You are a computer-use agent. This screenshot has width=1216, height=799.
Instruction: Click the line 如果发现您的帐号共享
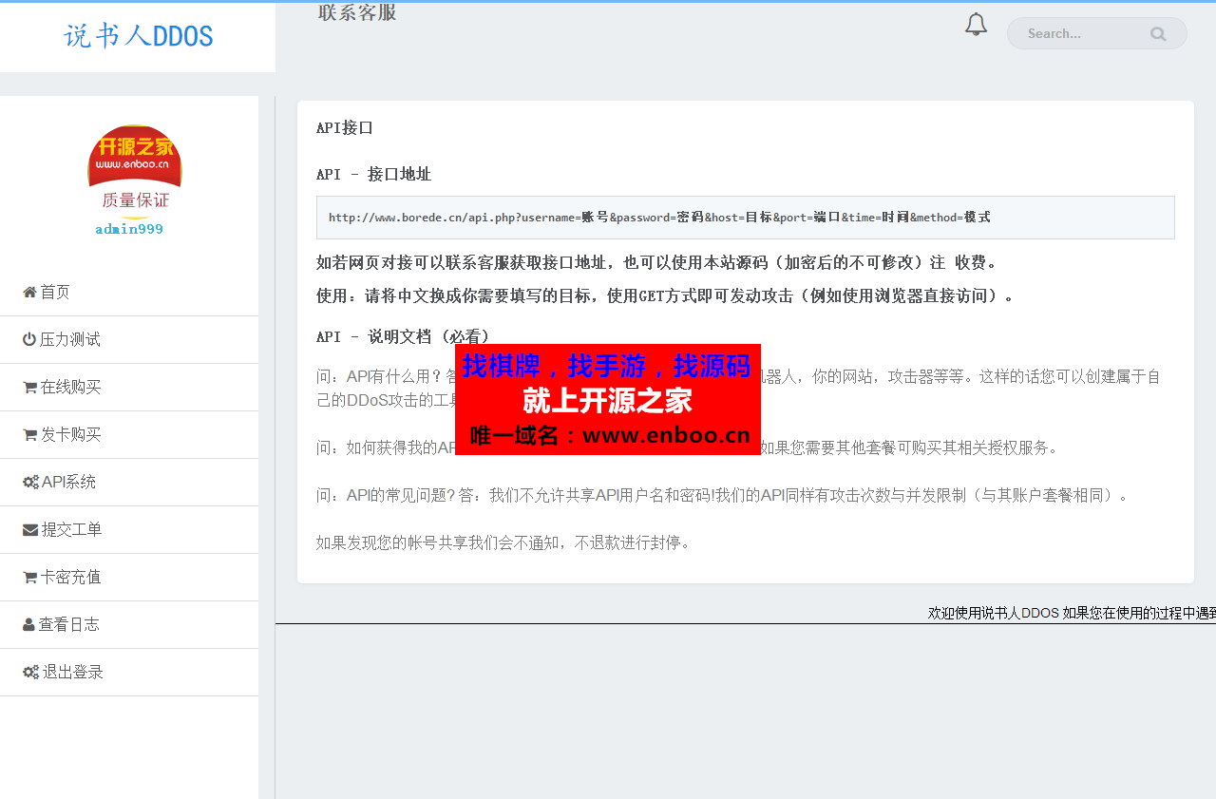click(x=503, y=542)
